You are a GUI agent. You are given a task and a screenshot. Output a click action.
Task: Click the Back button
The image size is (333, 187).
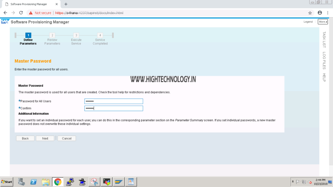point(25,138)
